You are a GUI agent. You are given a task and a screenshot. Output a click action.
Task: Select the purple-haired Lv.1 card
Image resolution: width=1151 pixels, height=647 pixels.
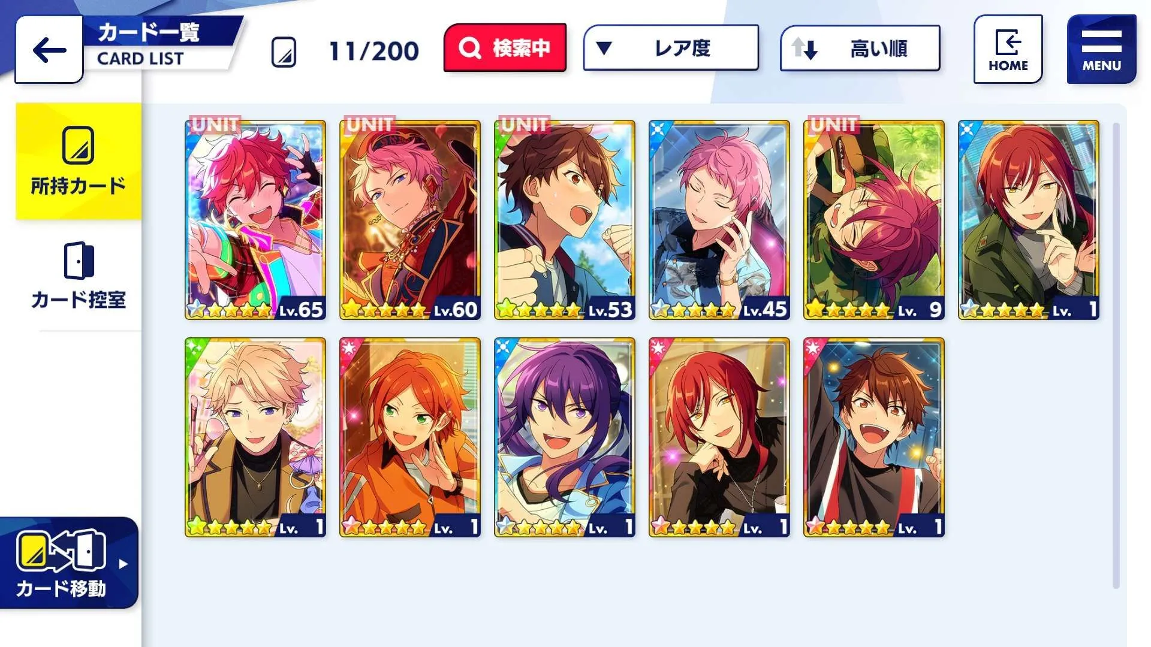pyautogui.click(x=565, y=437)
